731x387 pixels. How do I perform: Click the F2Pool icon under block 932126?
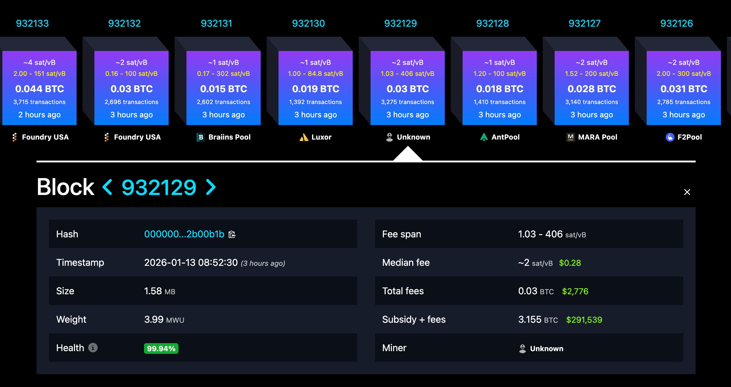tap(670, 137)
